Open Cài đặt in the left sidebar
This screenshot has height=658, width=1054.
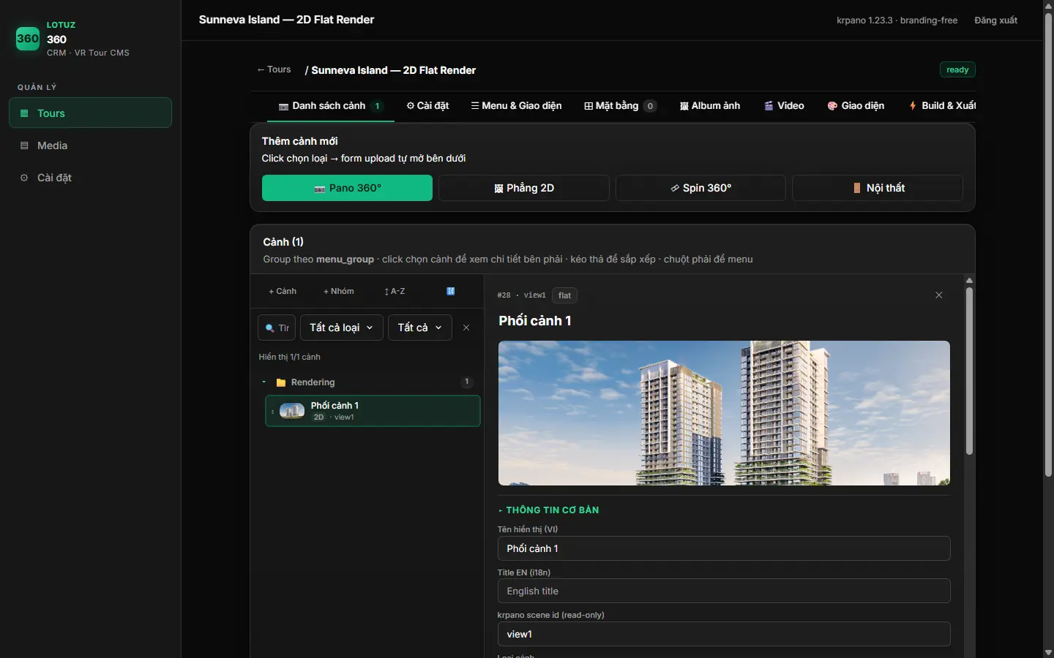(90, 178)
